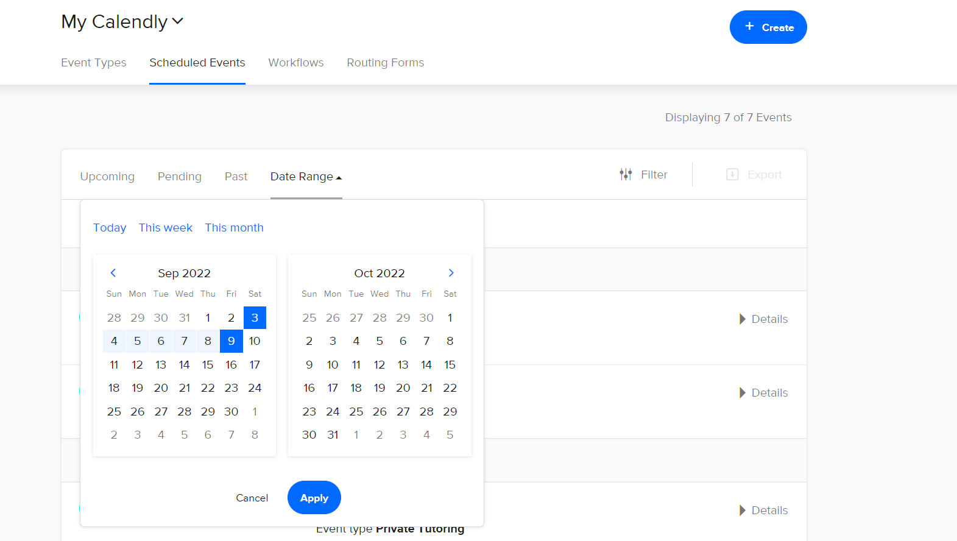Switch to the Event Types tab
This screenshot has height=541, width=957.
[x=94, y=63]
